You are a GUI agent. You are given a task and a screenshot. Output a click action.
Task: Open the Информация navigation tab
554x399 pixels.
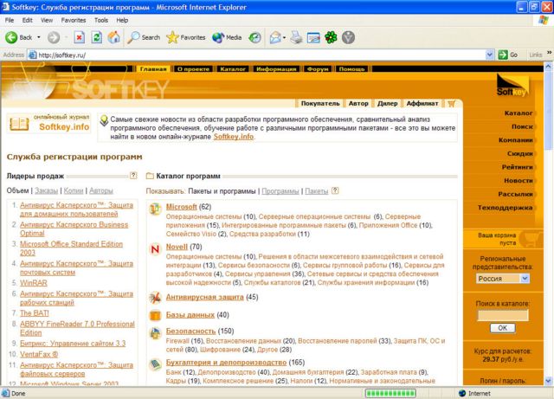(276, 69)
